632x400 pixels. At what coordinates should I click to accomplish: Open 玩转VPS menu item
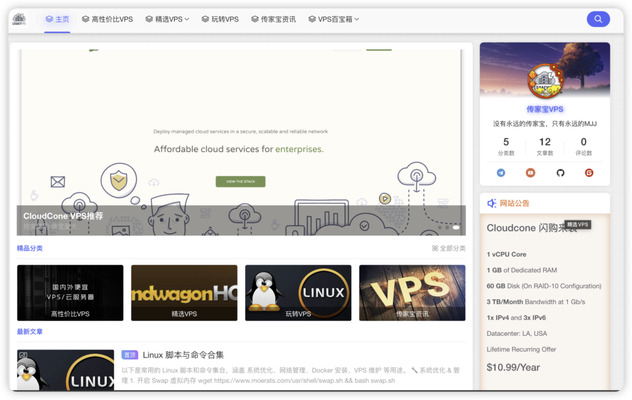(220, 19)
